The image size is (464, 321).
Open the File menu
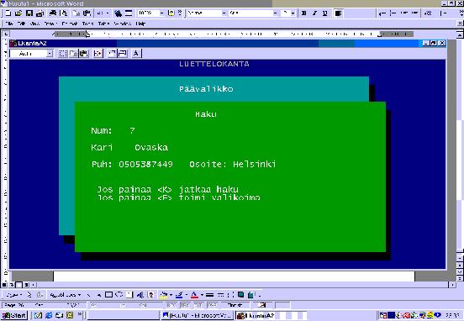[9, 24]
